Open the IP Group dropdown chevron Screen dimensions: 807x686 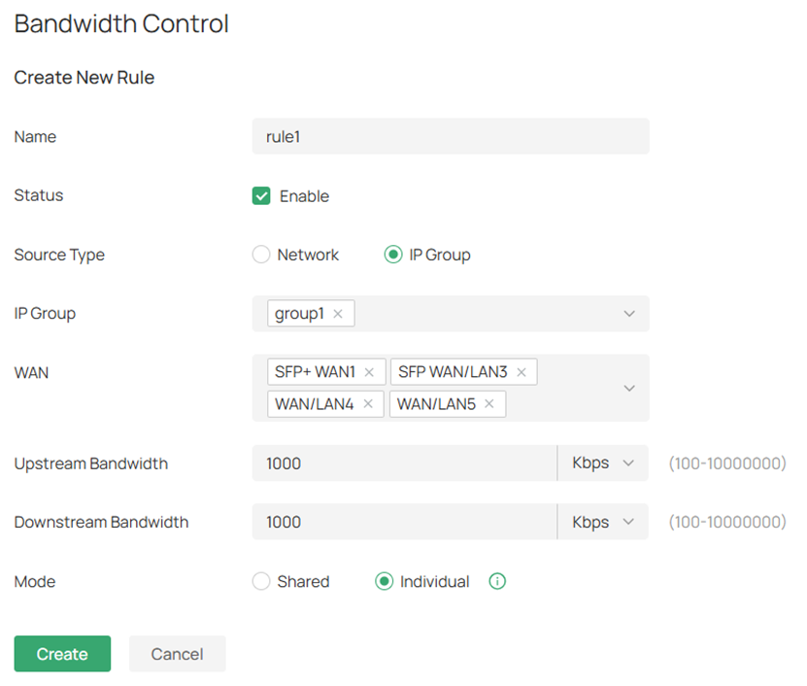point(628,313)
